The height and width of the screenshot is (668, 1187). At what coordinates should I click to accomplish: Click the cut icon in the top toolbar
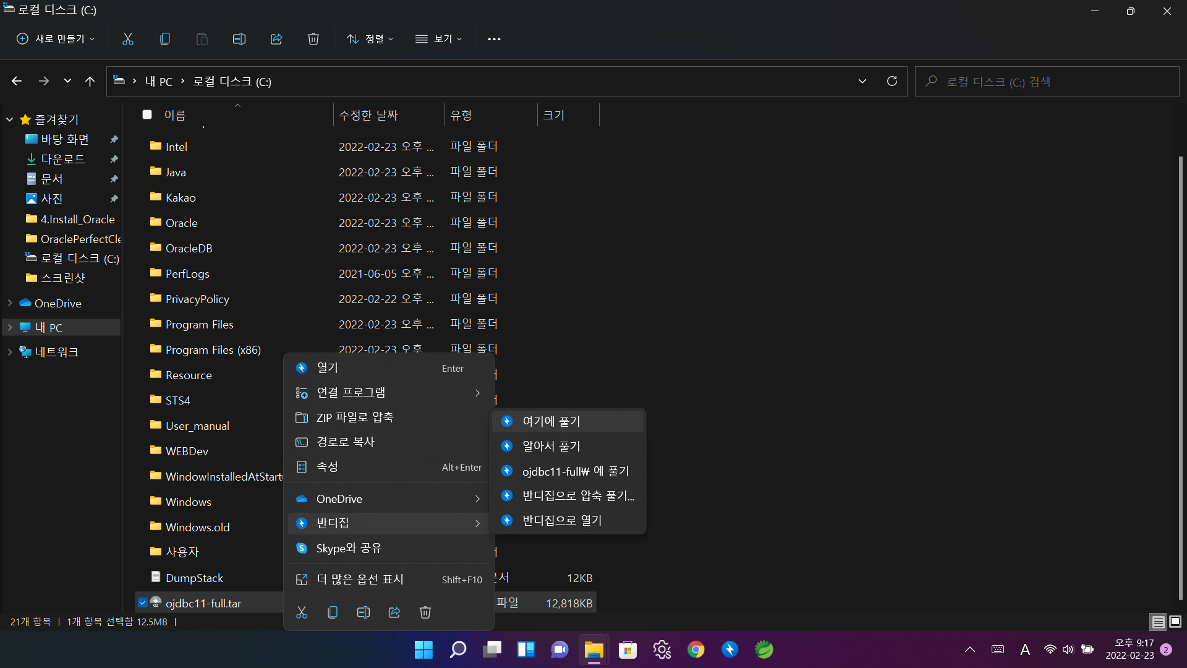click(x=128, y=39)
